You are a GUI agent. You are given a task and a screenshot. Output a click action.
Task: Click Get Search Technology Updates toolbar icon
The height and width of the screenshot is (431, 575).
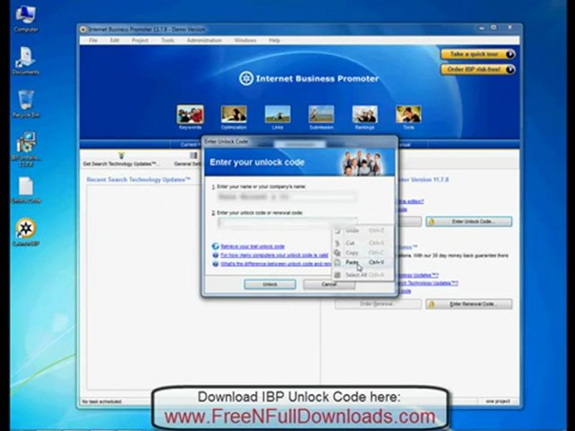(x=121, y=159)
